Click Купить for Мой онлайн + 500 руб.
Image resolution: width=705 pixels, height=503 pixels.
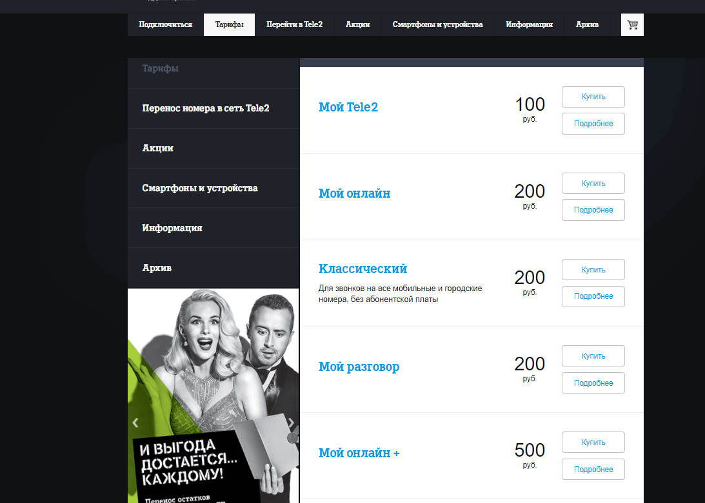pyautogui.click(x=593, y=442)
